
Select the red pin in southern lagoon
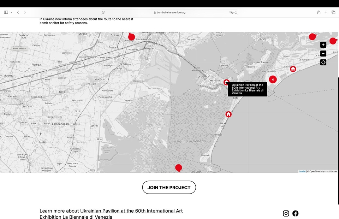point(179,168)
